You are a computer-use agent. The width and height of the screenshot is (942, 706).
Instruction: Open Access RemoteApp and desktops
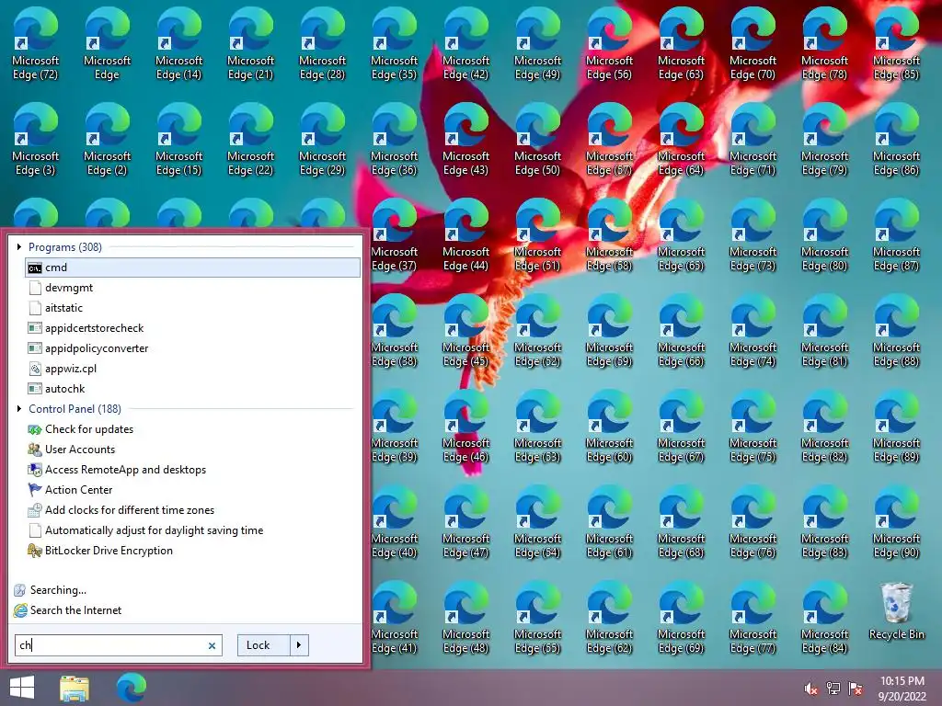click(x=192, y=470)
